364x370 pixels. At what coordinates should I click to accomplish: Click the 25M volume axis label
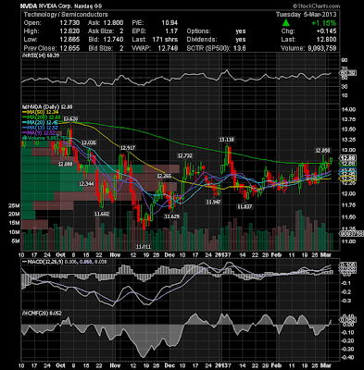(x=14, y=205)
